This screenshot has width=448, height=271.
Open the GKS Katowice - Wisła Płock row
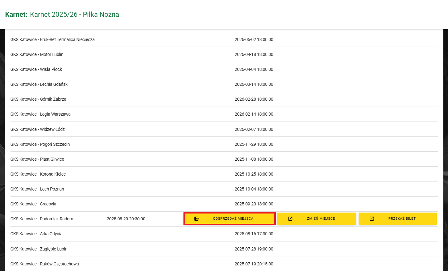pos(36,69)
